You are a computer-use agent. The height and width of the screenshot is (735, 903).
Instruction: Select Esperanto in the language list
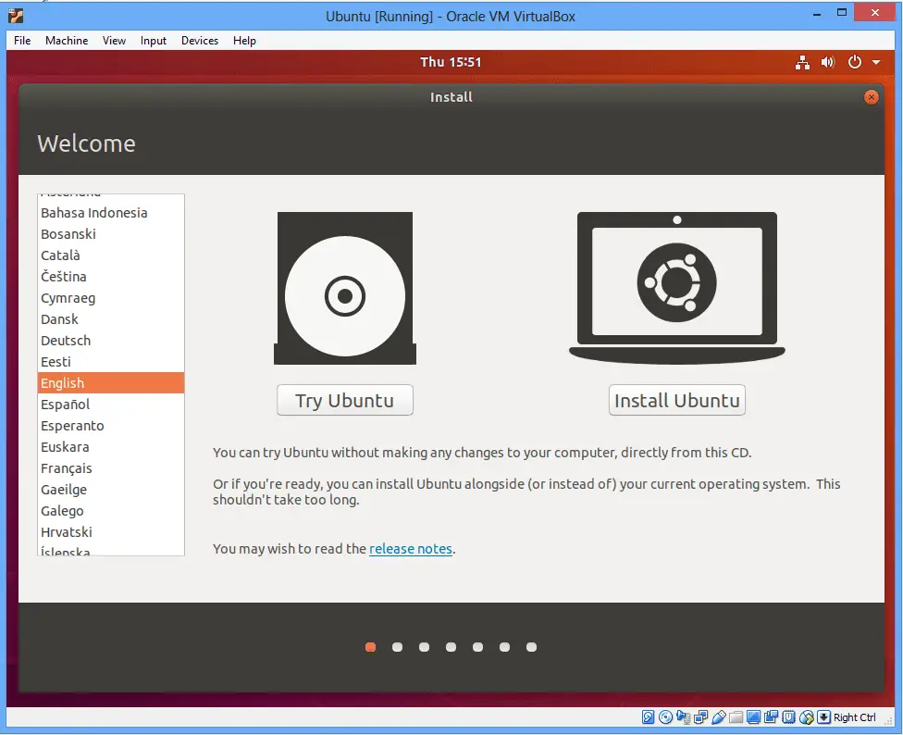111,426
